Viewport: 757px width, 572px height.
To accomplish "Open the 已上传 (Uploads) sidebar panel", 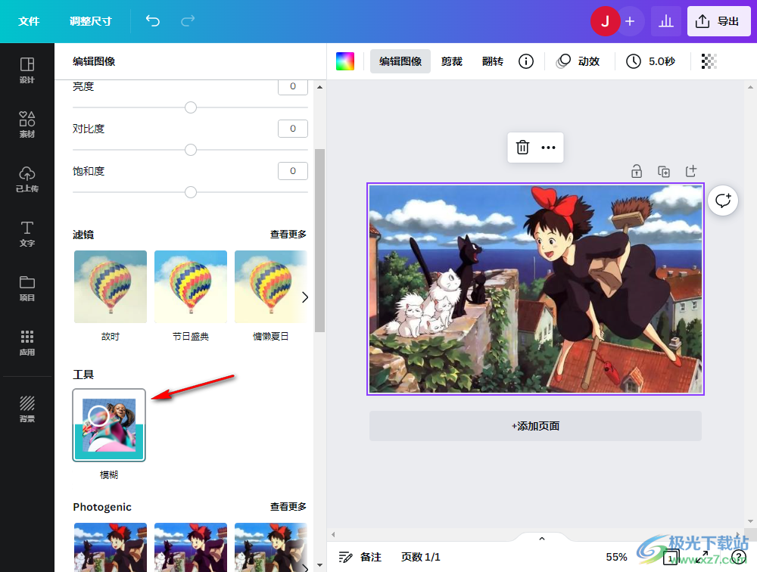I will coord(27,179).
